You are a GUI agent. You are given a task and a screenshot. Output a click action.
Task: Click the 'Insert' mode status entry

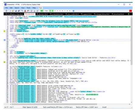coord(104,107)
